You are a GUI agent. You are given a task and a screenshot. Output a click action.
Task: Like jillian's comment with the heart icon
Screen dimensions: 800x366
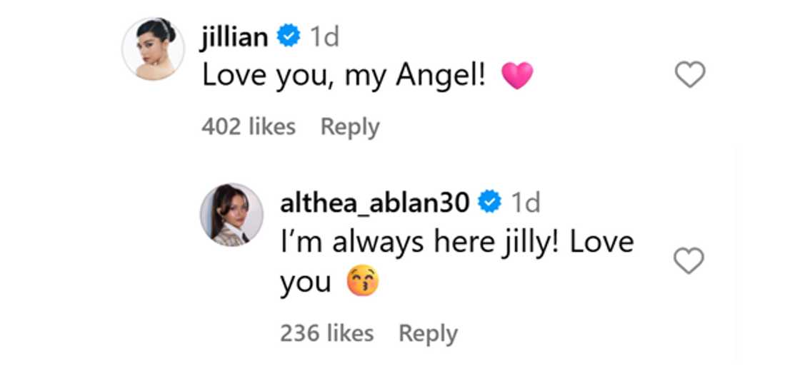690,75
